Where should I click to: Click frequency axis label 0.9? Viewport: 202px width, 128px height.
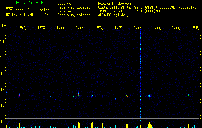pos(3,74)
